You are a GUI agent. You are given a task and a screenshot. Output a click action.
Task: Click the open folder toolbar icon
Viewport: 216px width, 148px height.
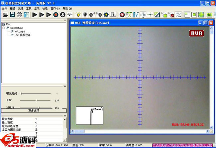[5, 15]
